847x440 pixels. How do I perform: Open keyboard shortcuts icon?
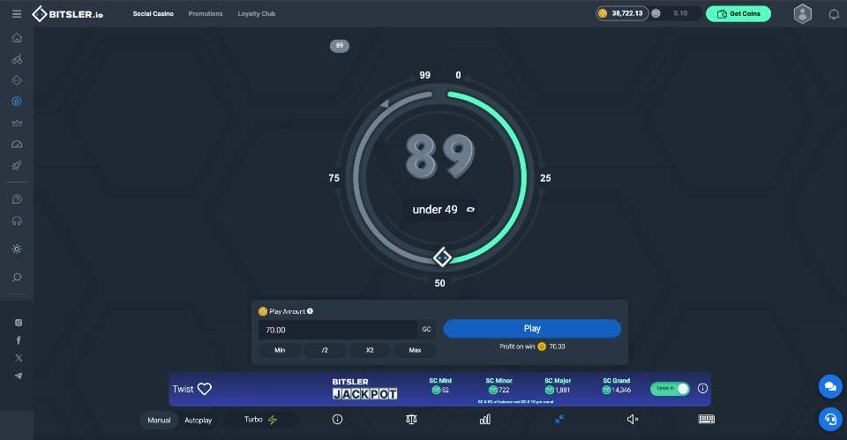click(x=707, y=419)
